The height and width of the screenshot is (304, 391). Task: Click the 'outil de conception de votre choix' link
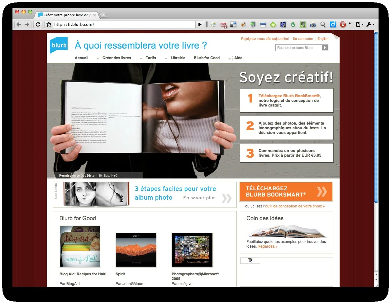point(295,206)
